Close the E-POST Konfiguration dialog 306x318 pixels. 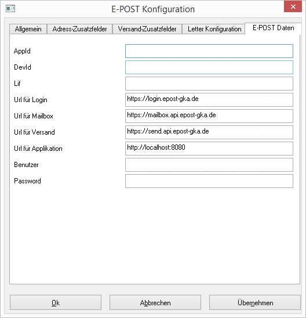click(293, 7)
